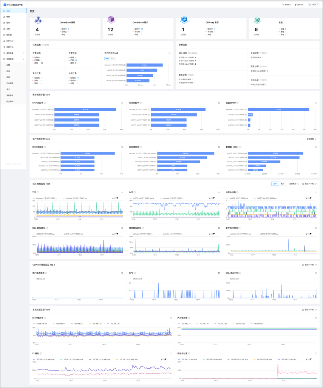Expand 客户端连接数 chart to fullscreen
The width and height of the screenshot is (323, 388).
(122, 273)
